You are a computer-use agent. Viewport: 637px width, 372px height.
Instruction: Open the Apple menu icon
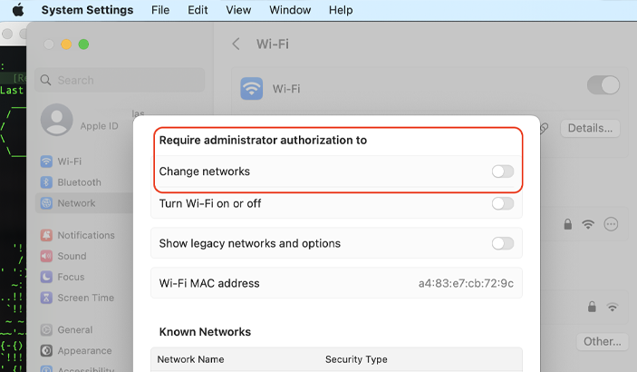pyautogui.click(x=17, y=10)
